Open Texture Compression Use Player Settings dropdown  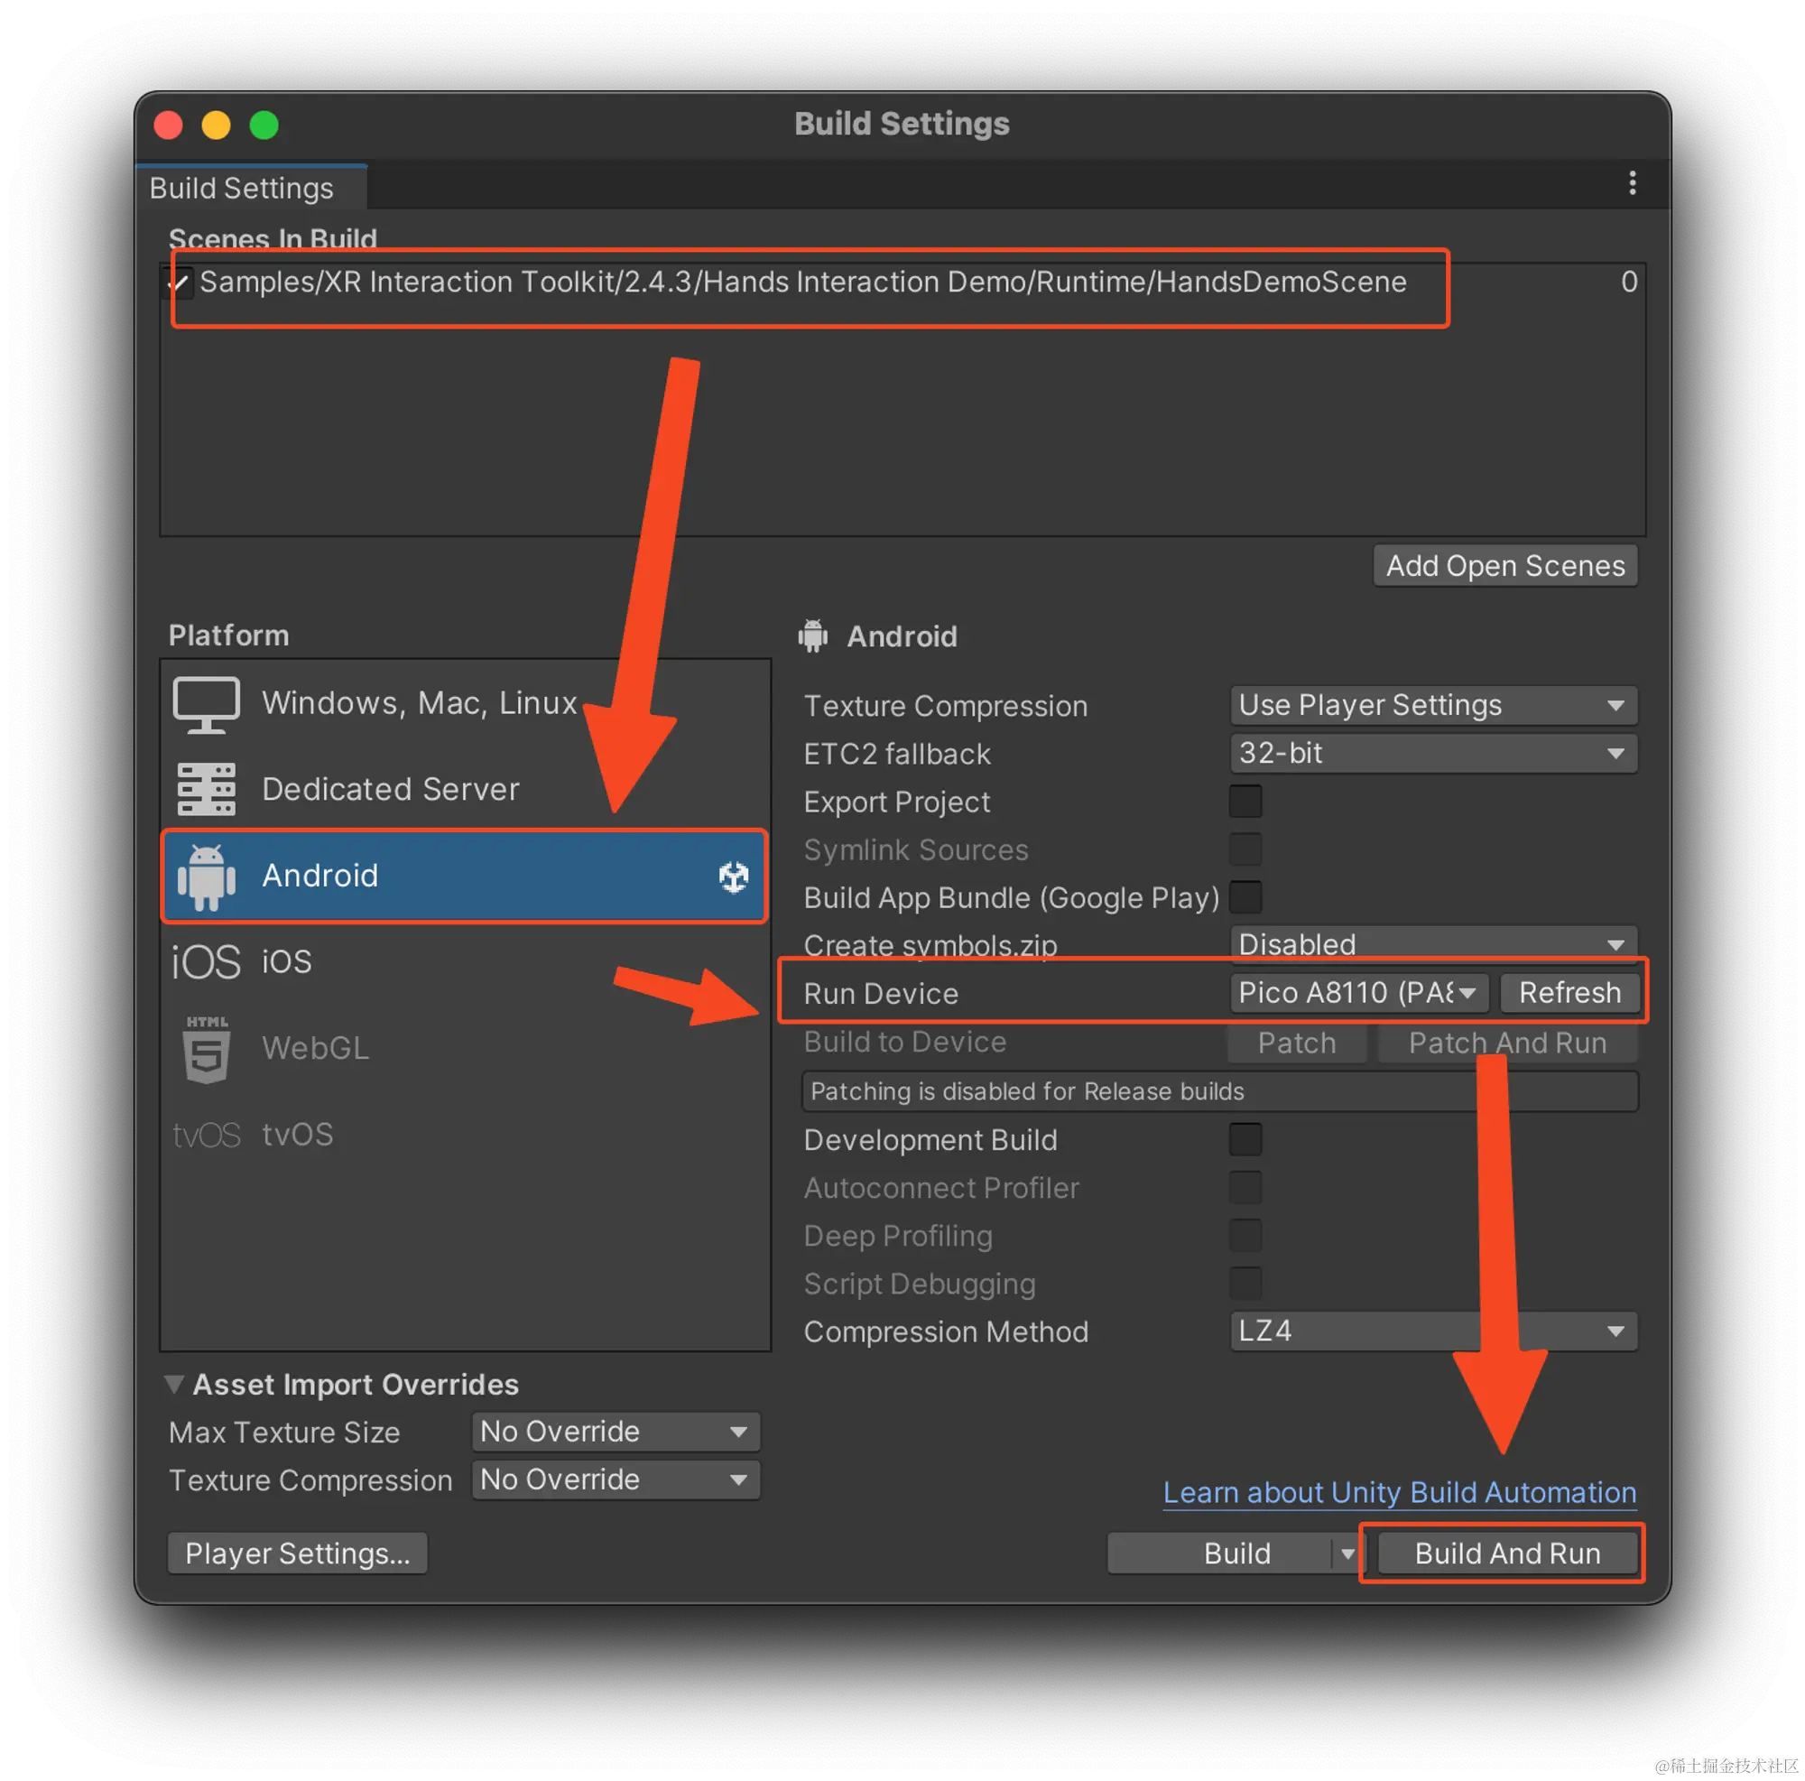(1433, 706)
